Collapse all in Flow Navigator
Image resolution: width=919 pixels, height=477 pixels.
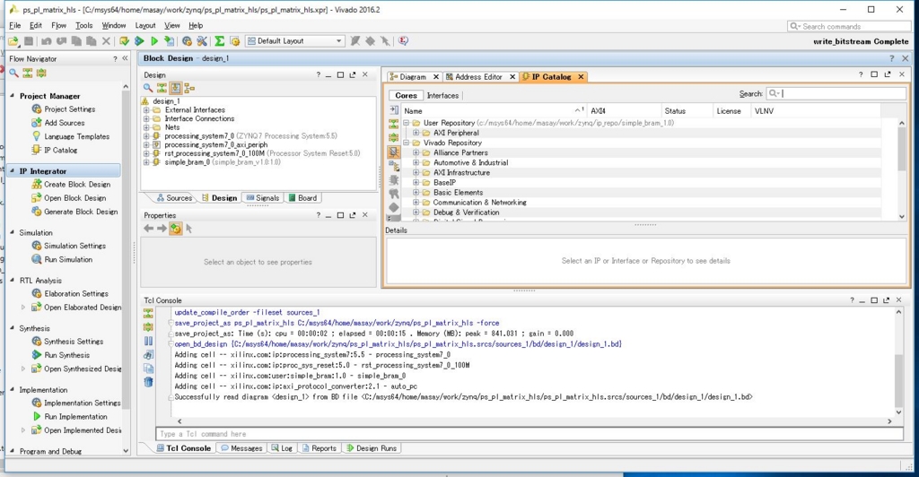(28, 74)
